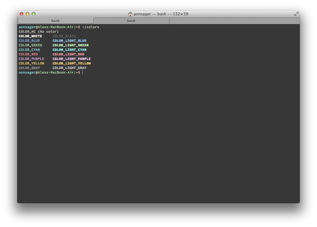Switch to the first bash tab
The height and width of the screenshot is (227, 317).
pyautogui.click(x=55, y=21)
